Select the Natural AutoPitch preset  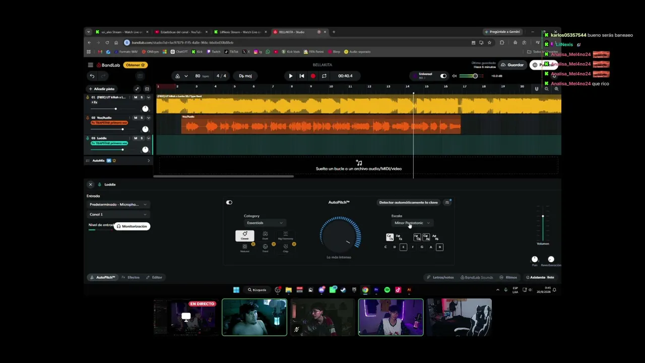tap(245, 248)
